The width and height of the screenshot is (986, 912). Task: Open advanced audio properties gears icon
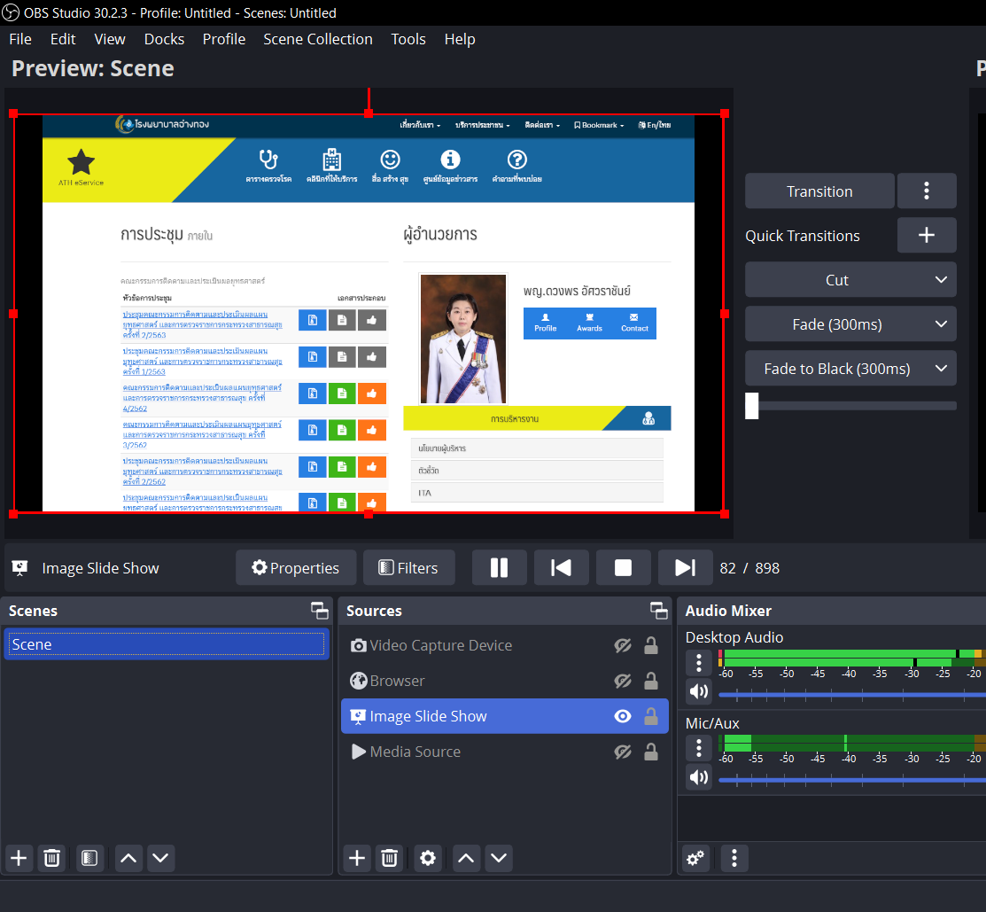pyautogui.click(x=696, y=859)
